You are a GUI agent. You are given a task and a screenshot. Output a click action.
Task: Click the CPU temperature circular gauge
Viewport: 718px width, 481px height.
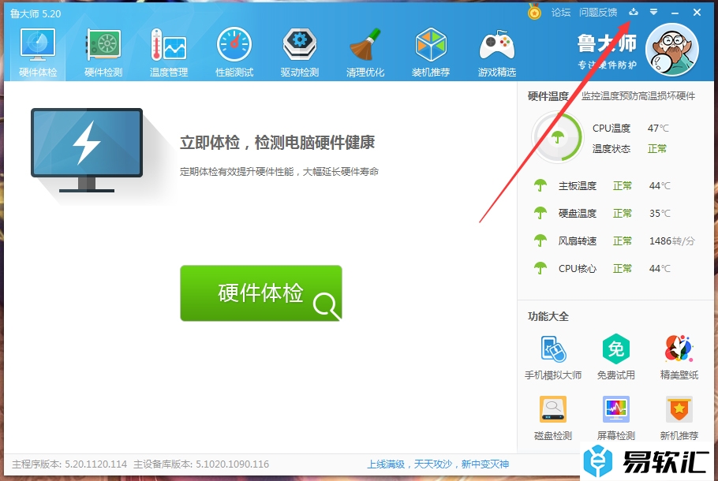tap(557, 137)
